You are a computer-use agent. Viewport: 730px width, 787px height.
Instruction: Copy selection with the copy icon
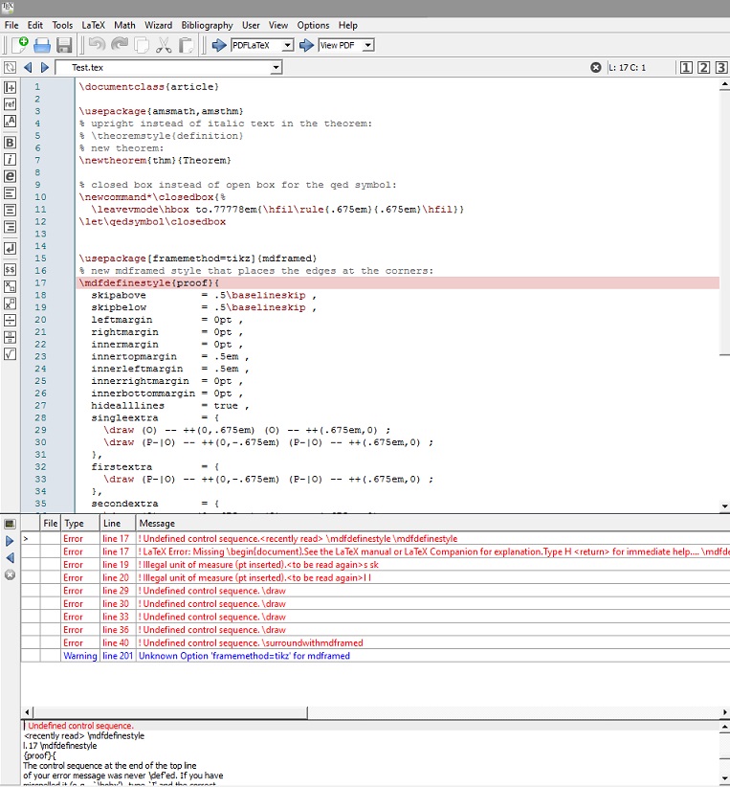coord(142,45)
